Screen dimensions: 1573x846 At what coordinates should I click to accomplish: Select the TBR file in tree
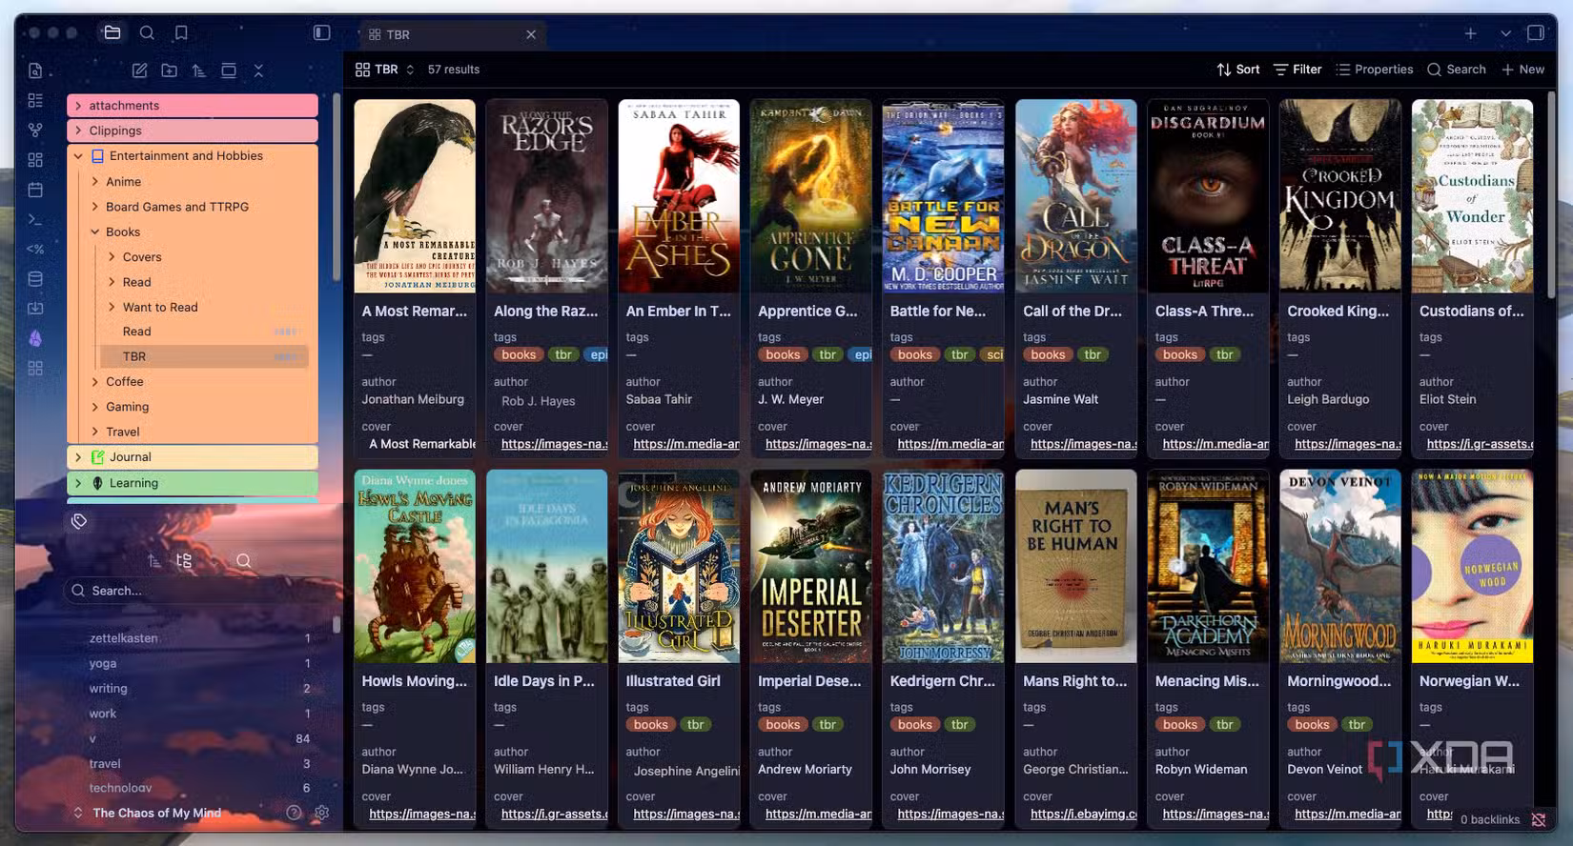(204, 356)
